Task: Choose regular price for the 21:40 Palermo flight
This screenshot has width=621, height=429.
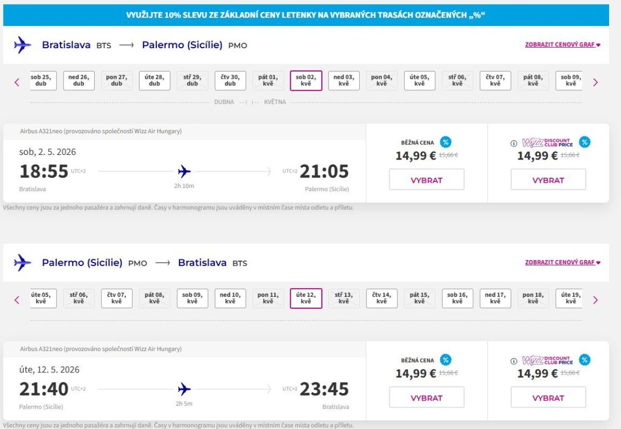Action: click(x=426, y=397)
